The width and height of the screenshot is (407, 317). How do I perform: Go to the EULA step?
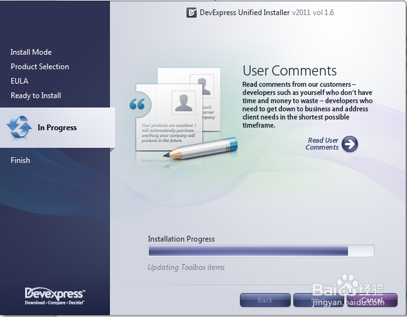point(19,81)
